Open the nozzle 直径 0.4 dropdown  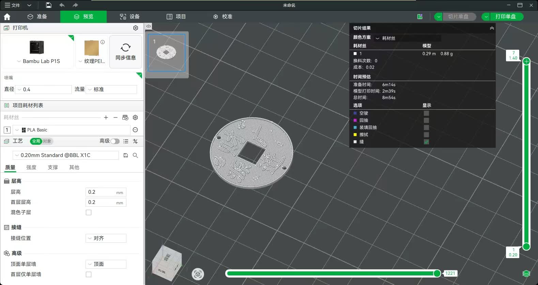(44, 90)
